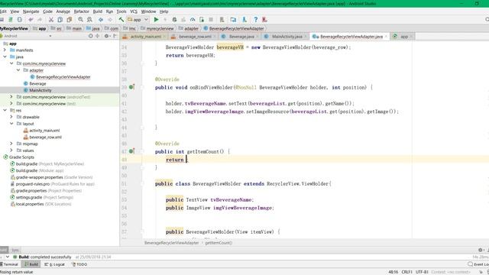Screen dimensions: 489x275
Task: Collapse the java folder
Action: tap(5, 57)
